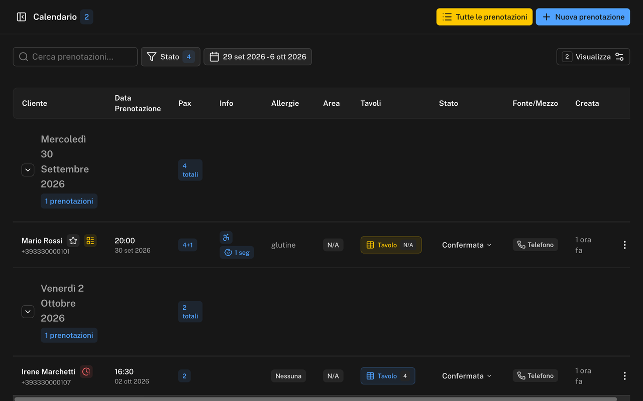Open Mario Rossi's Confermata status dropdown
The image size is (643, 401).
click(467, 245)
